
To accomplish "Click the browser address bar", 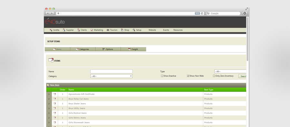I will tap(128, 13).
